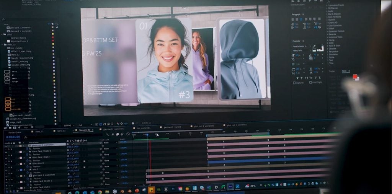Open File Explorer from the taskbar
Viewport: 392px width, 194px height.
pos(107,192)
